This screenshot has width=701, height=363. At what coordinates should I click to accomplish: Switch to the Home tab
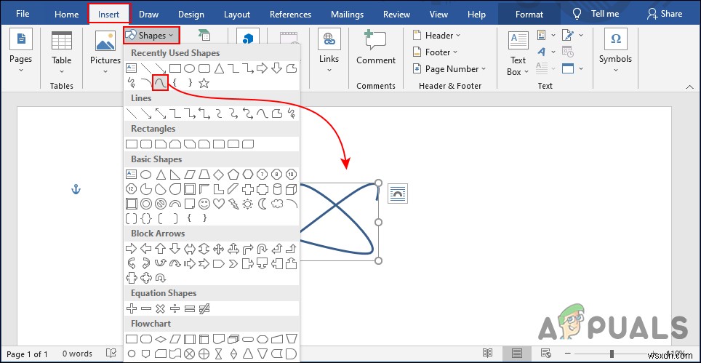coord(66,15)
